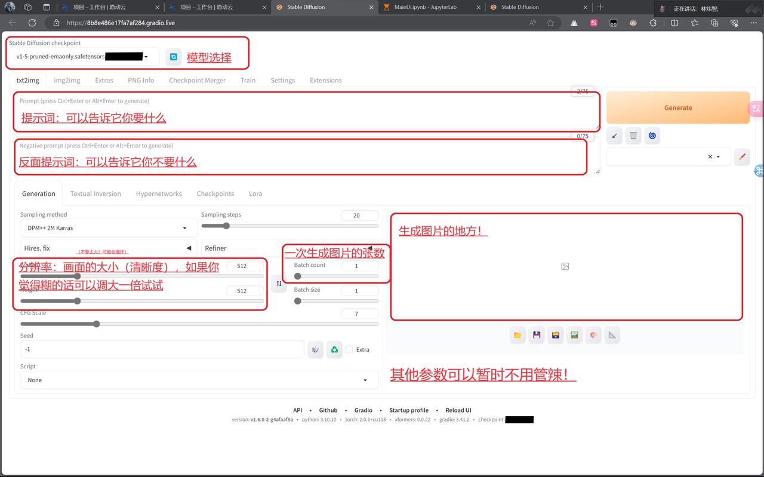Image resolution: width=764 pixels, height=477 pixels.
Task: Save as zip with the archive icon
Action: click(x=556, y=335)
